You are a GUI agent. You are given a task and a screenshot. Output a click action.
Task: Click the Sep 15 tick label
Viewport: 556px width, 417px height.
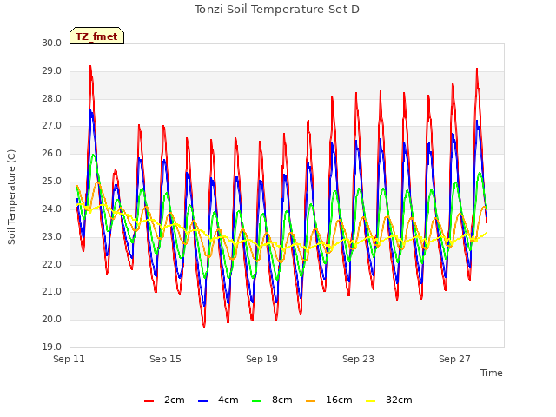(x=165, y=359)
